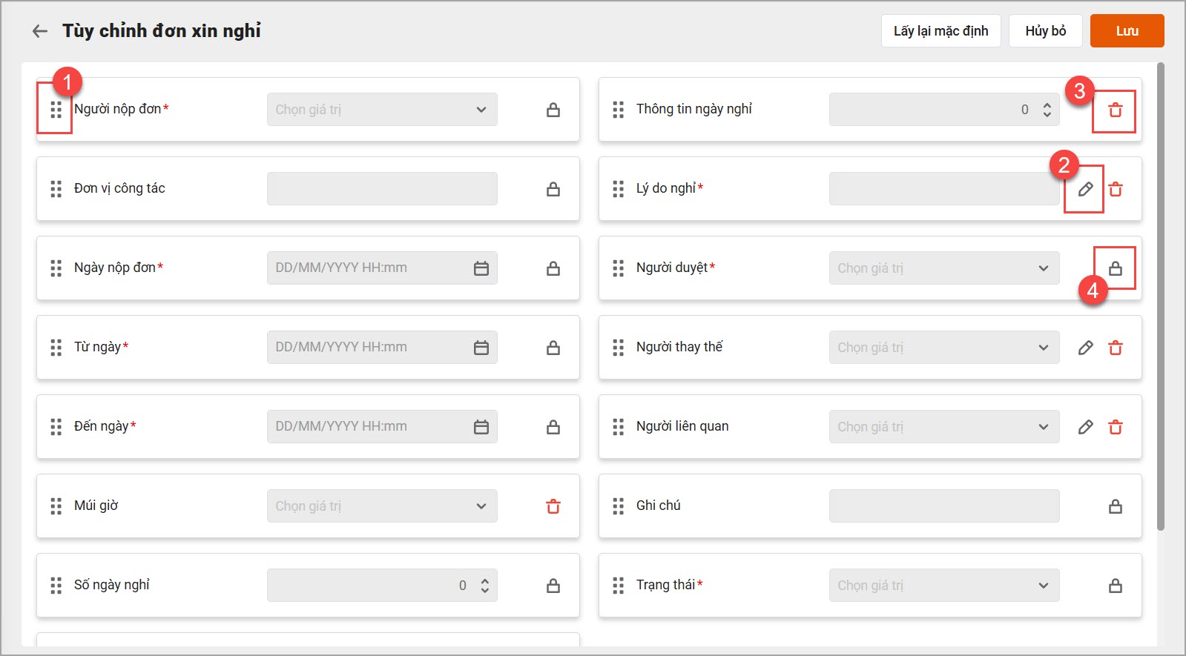The image size is (1186, 656).
Task: Remove the Người liên quan field
Action: pyautogui.click(x=1115, y=427)
